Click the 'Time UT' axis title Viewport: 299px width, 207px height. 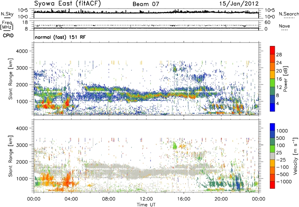pyautogui.click(x=146, y=205)
